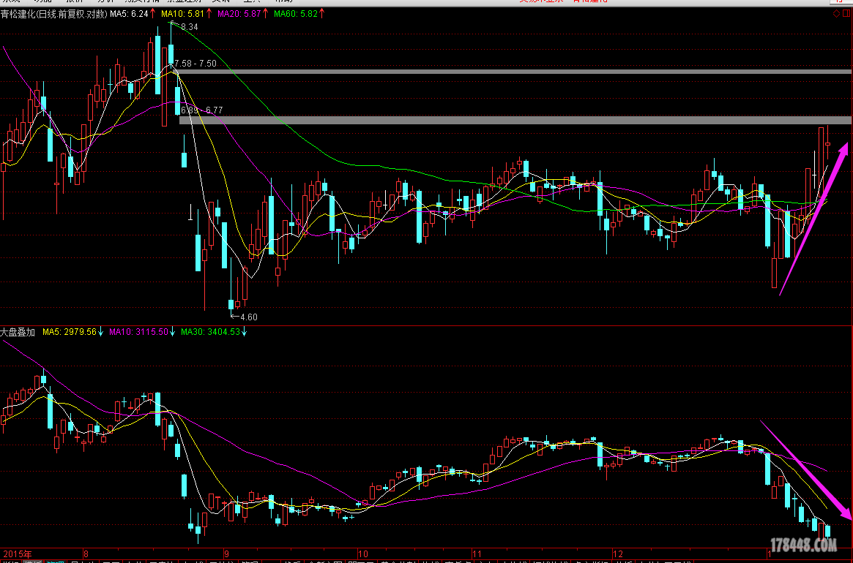The height and width of the screenshot is (563, 853).
Task: Click the red square icon at chart top-right
Action: tap(848, 14)
